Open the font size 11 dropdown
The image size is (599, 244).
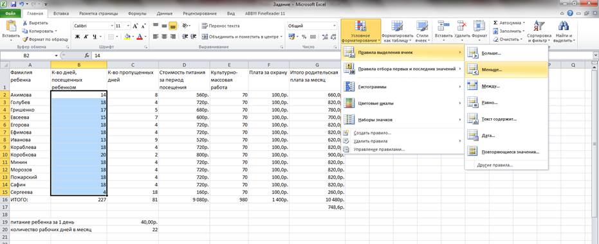click(129, 26)
